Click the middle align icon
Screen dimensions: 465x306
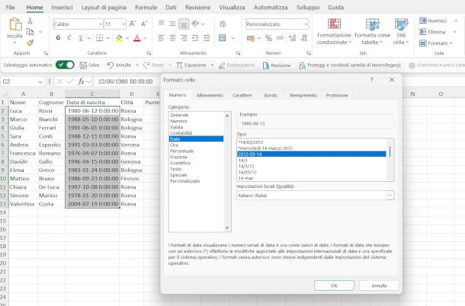pos(172,24)
